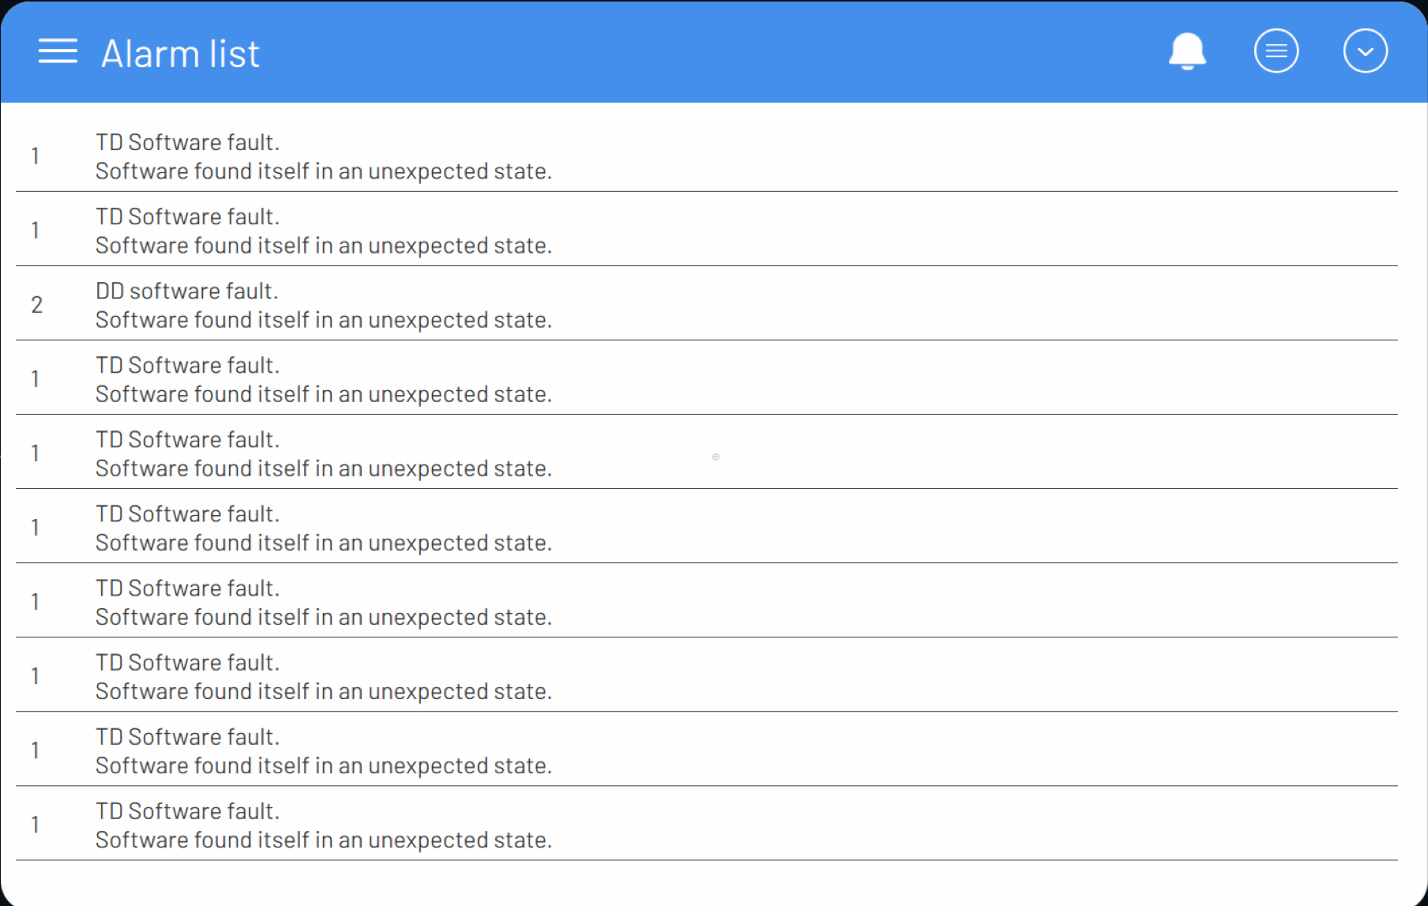The width and height of the screenshot is (1428, 906).
Task: Select the eighth alarm in the list
Action: pyautogui.click(x=187, y=663)
